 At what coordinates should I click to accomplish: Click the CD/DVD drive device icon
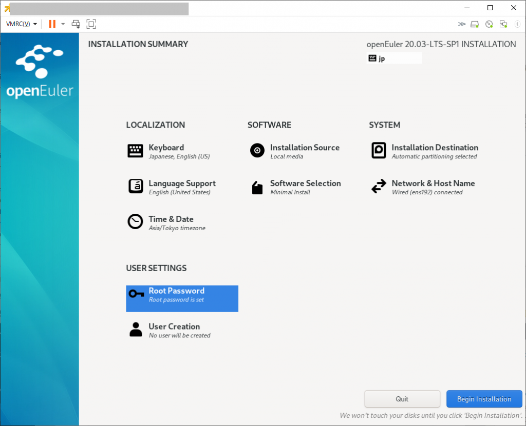(x=489, y=24)
